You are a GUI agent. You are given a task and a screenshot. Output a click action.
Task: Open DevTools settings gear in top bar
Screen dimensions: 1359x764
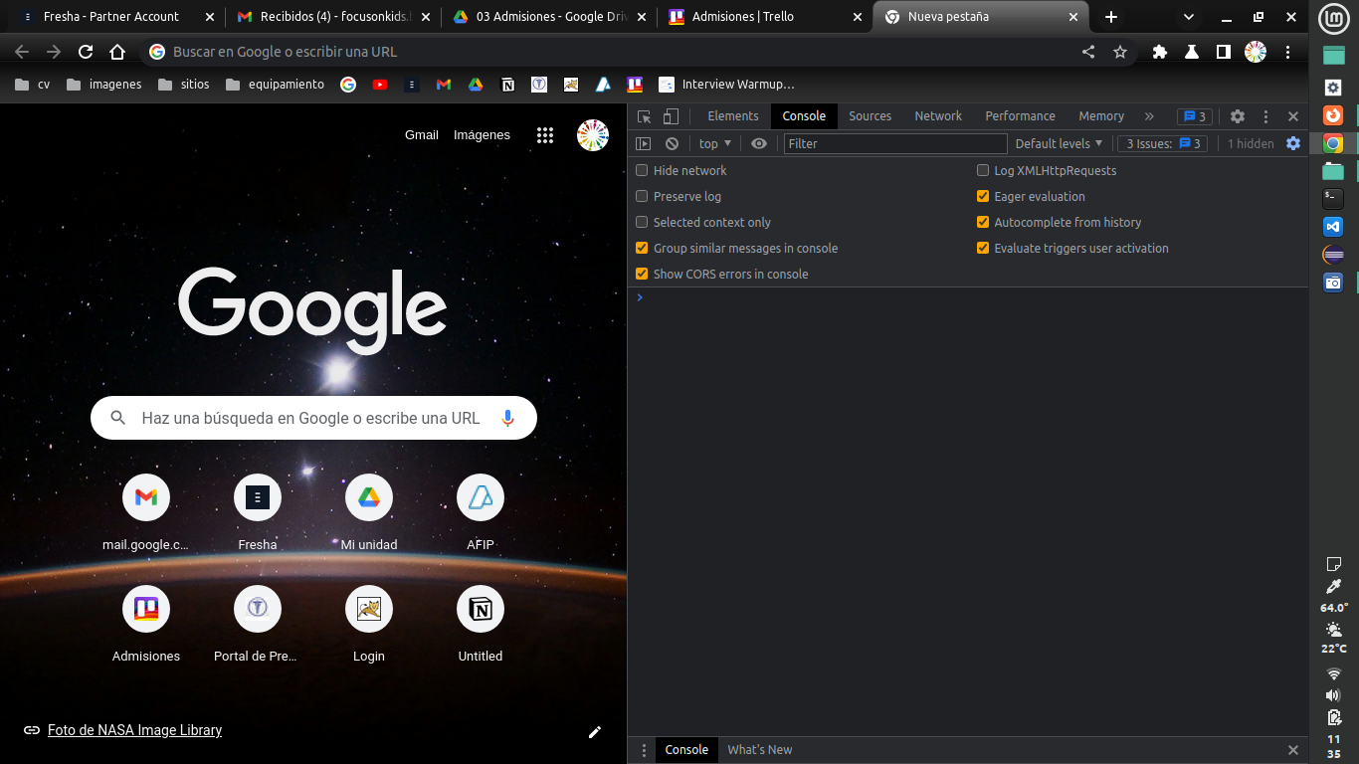coord(1238,116)
